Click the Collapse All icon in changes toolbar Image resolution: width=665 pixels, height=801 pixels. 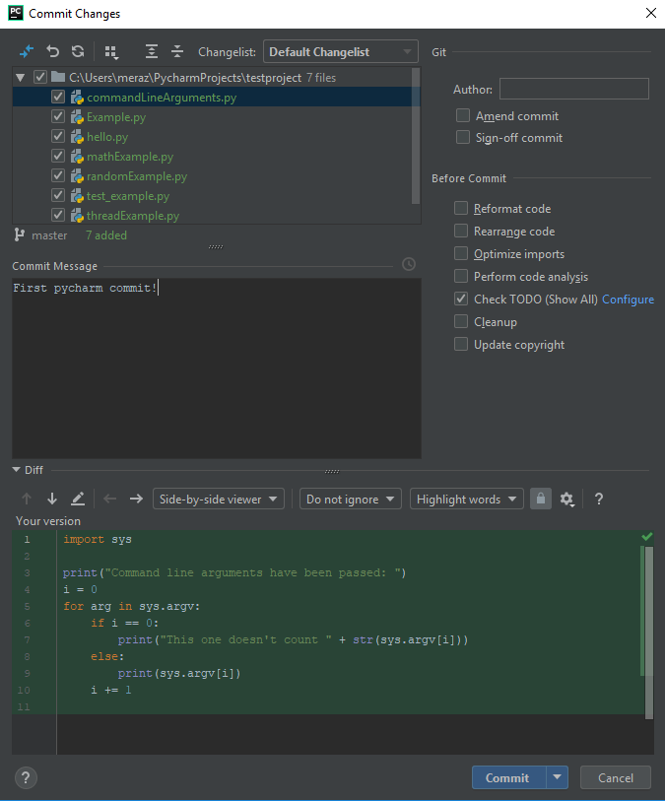pyautogui.click(x=177, y=52)
